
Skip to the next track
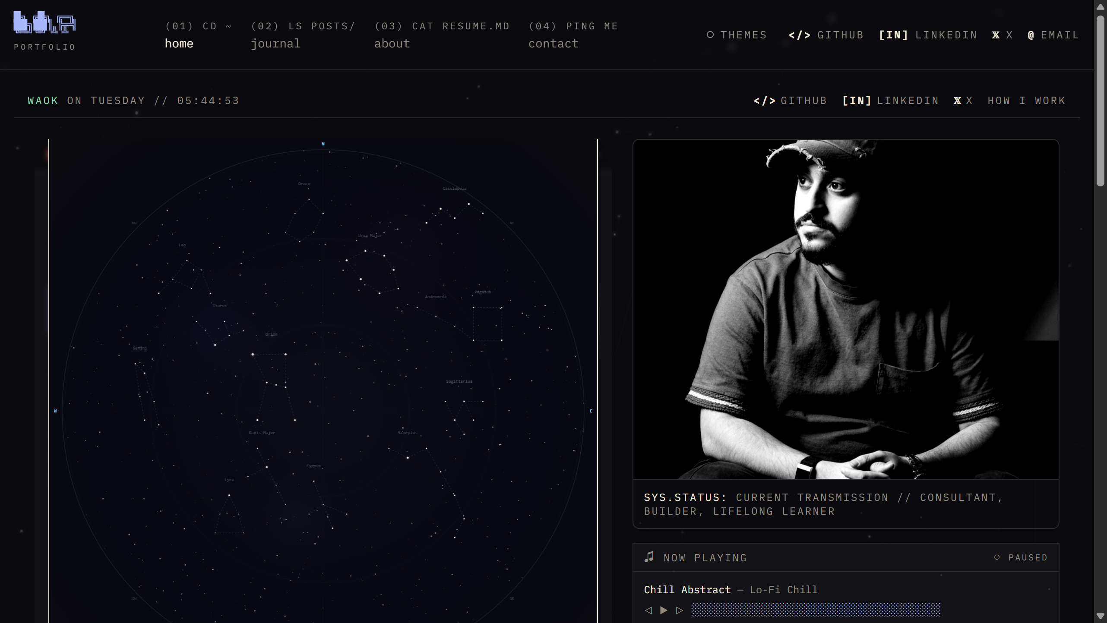point(679,610)
